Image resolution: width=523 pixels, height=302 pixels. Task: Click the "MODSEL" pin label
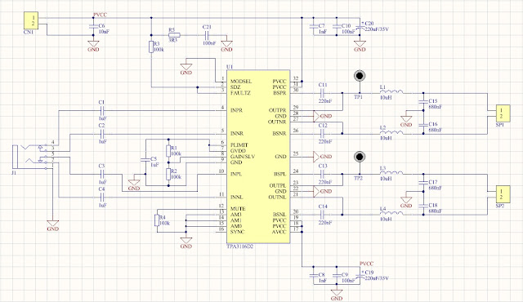coord(241,82)
